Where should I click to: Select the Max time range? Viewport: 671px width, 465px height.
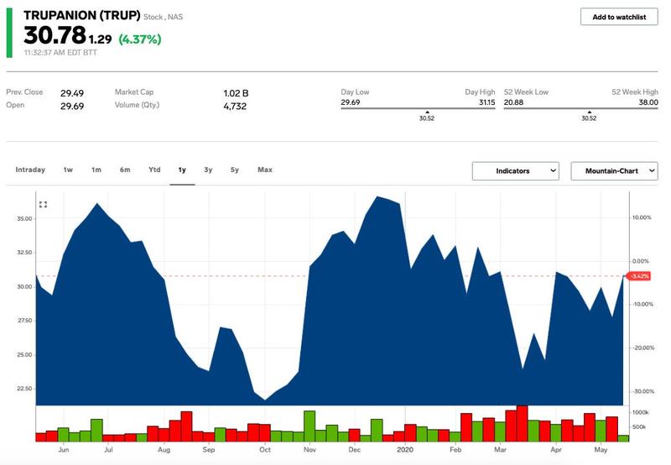click(x=265, y=170)
